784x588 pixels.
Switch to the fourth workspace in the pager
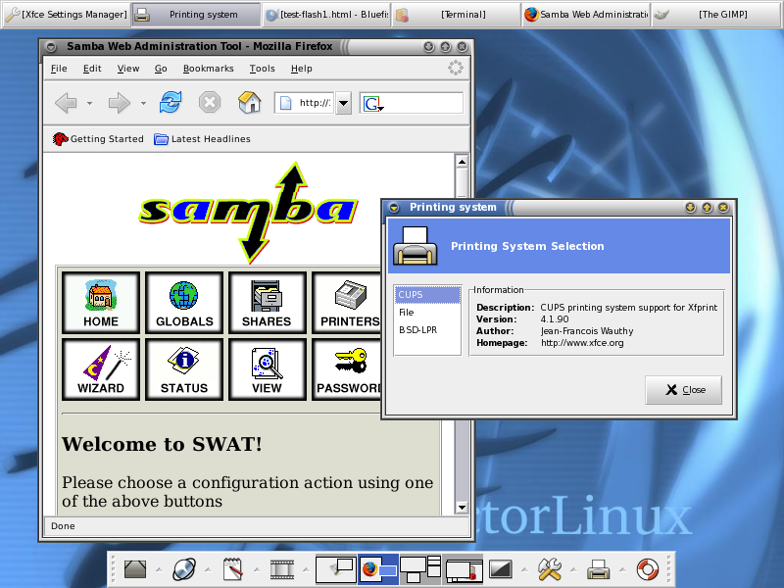462,569
